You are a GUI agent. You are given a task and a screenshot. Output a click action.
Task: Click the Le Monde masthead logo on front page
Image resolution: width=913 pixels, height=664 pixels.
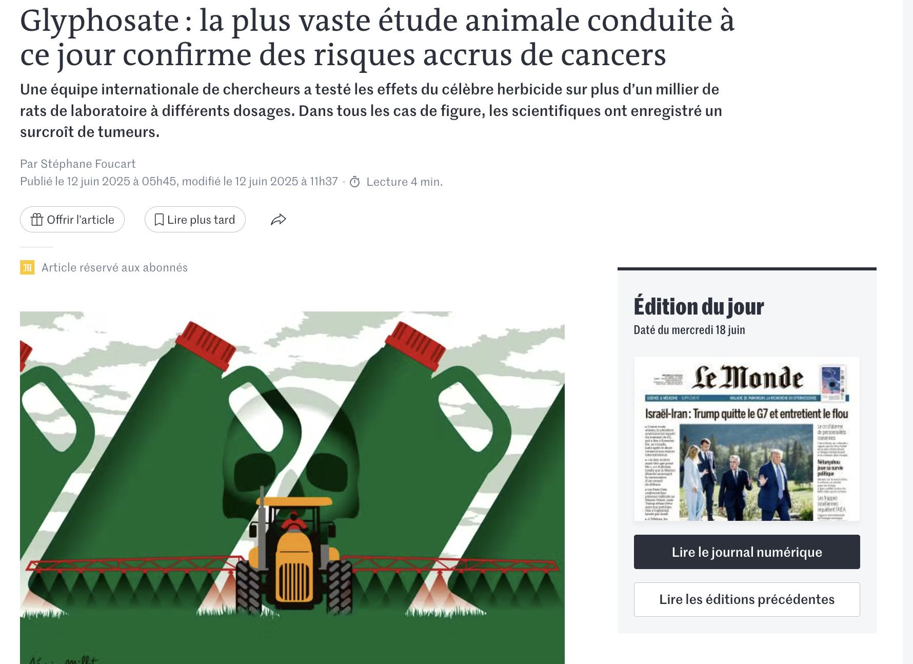[x=748, y=378]
